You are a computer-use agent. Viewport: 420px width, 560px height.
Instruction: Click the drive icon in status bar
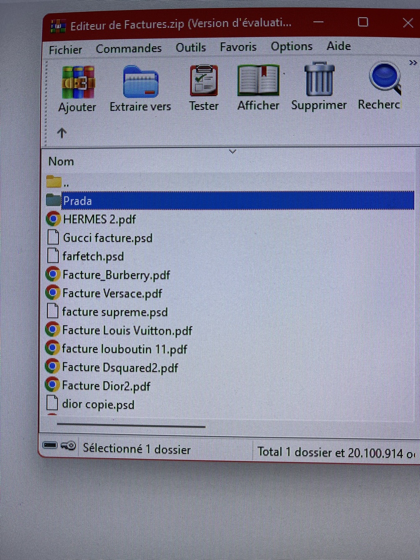pyautogui.click(x=50, y=445)
